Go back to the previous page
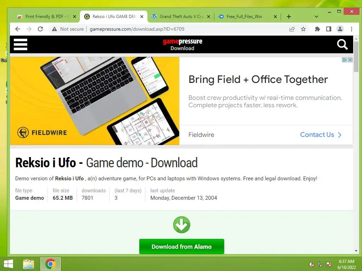362x271 pixels. pyautogui.click(x=18, y=29)
